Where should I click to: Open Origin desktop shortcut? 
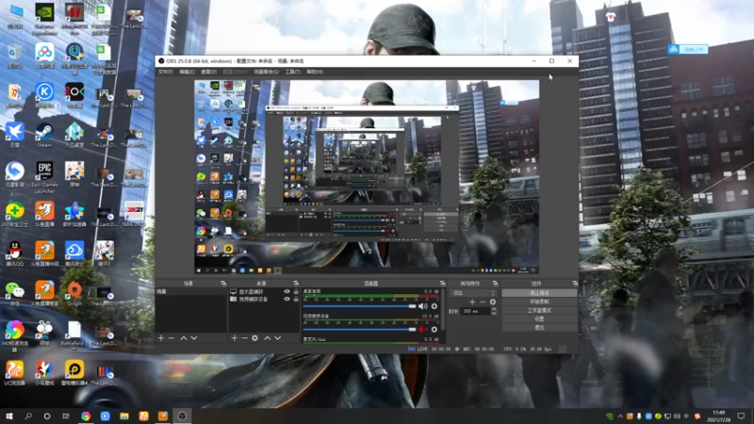(x=74, y=294)
